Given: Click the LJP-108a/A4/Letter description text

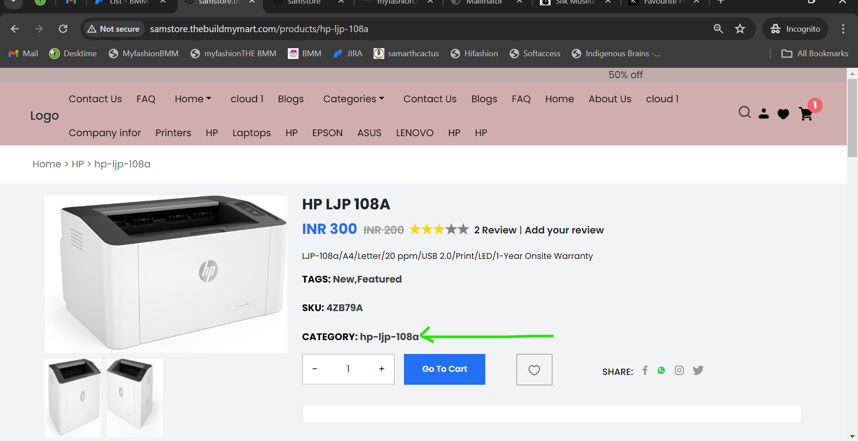Looking at the screenshot, I should [x=447, y=256].
